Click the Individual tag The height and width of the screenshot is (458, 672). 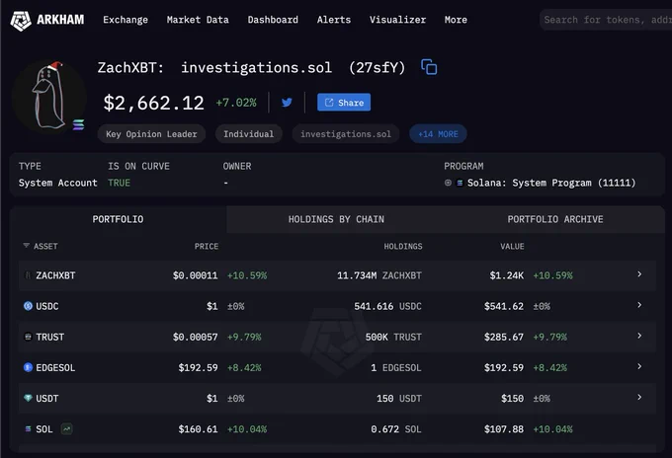(x=249, y=134)
